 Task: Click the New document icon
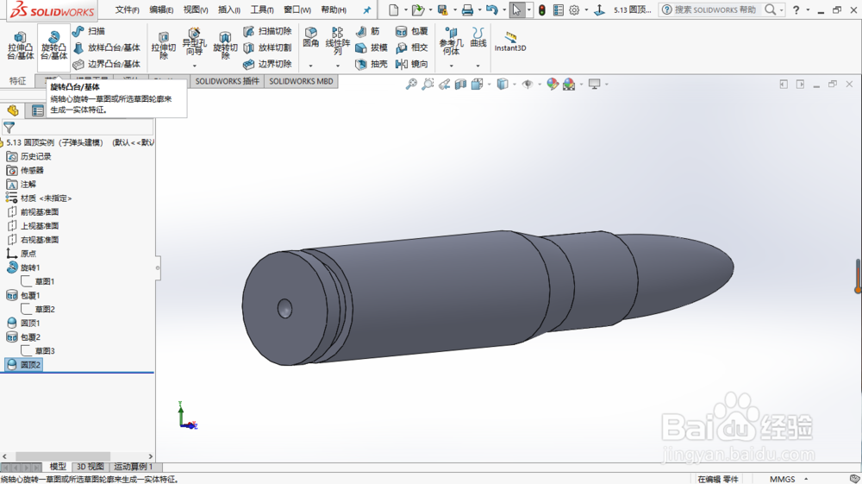point(394,9)
